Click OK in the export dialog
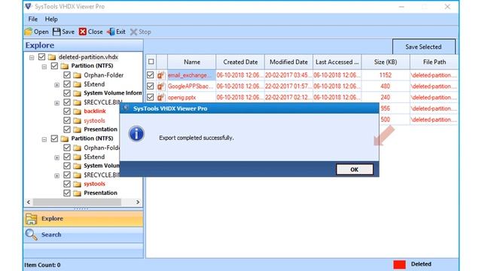 pos(355,169)
